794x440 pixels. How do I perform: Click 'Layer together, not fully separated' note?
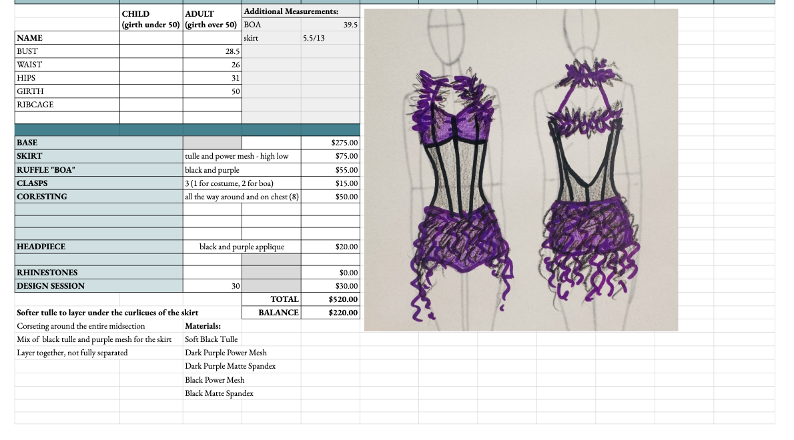click(x=73, y=353)
